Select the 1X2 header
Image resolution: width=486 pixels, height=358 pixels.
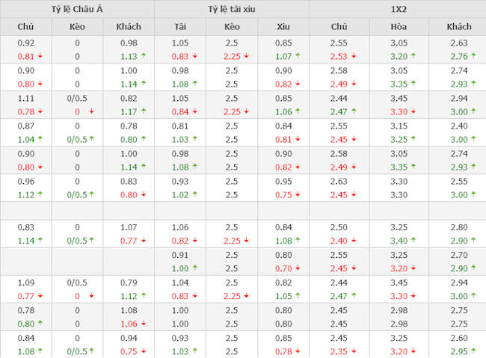coord(397,8)
